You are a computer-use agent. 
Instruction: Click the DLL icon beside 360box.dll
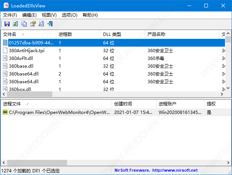coord(5,89)
